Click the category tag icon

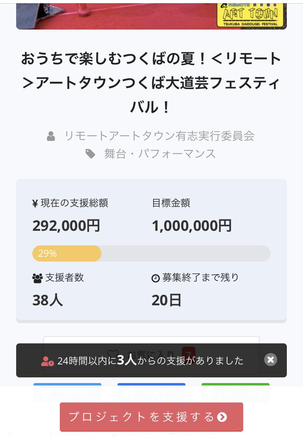coord(90,154)
